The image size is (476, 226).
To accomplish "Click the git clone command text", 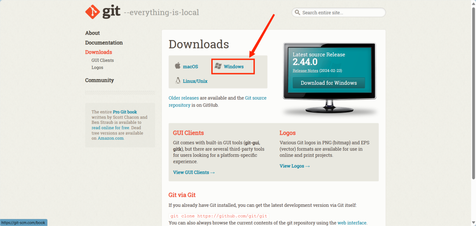I will click(x=219, y=216).
